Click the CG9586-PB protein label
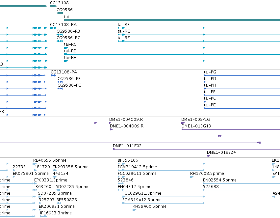 pyautogui.click(x=69, y=79)
